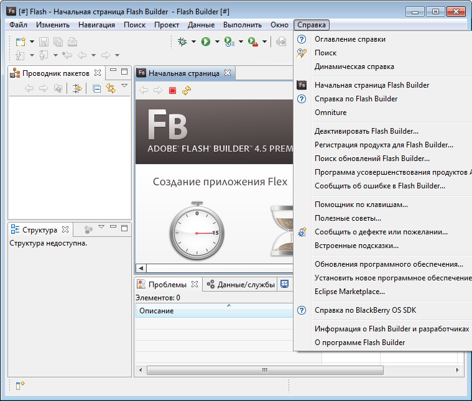Choose Справка по Flash Builder menu item
The height and width of the screenshot is (401, 472).
(x=356, y=99)
